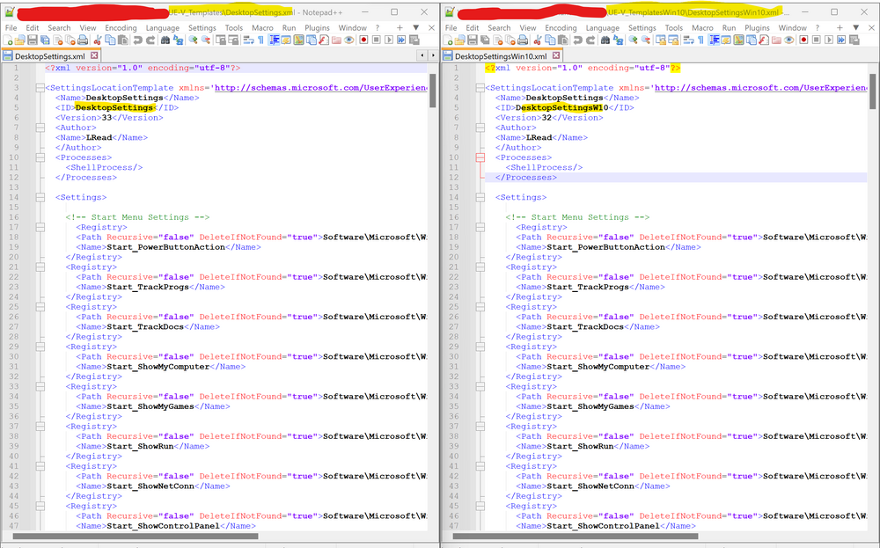This screenshot has width=880, height=548.
Task: Toggle Word Wrap in DesktopSettings.xml window
Action: [247, 40]
